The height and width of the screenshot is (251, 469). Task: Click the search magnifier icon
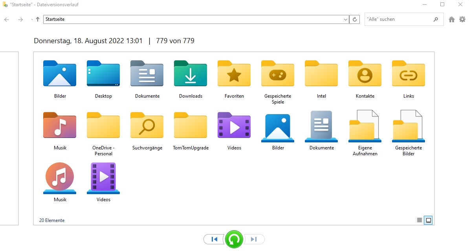tap(436, 19)
